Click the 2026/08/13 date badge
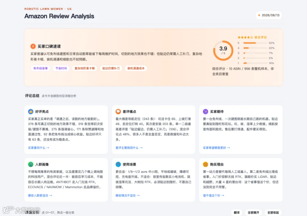 (x=269, y=15)
